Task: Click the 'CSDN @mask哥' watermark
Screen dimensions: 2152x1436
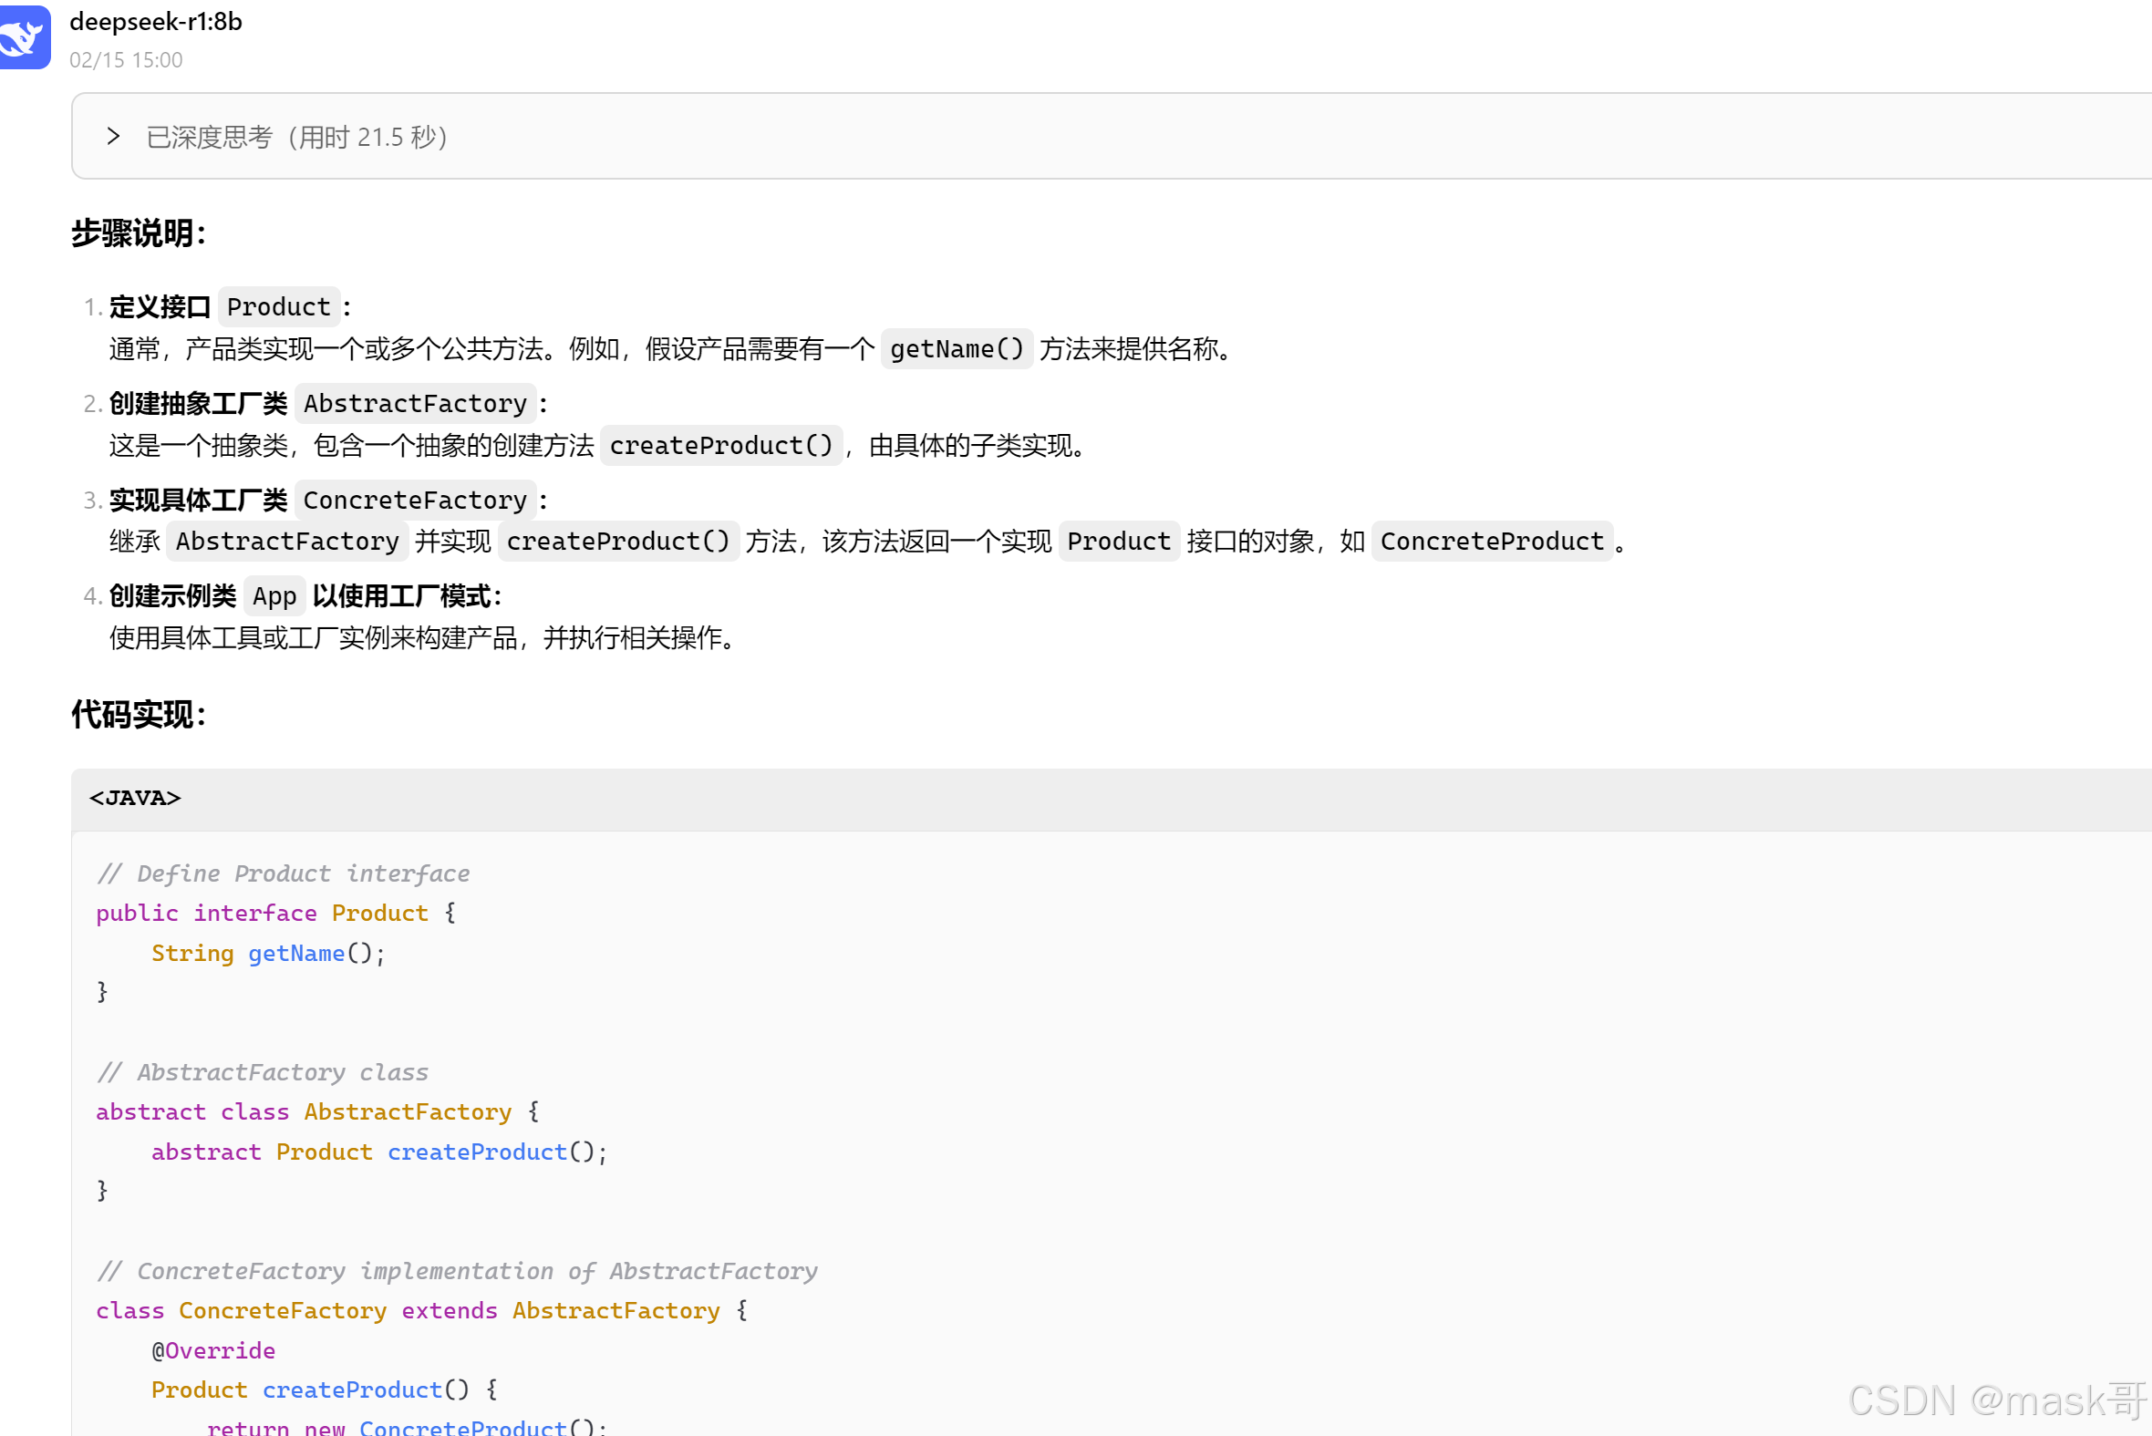Action: pos(1996,1400)
